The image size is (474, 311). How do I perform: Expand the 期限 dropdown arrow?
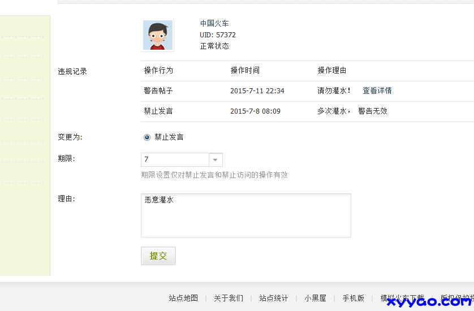pyautogui.click(x=216, y=160)
